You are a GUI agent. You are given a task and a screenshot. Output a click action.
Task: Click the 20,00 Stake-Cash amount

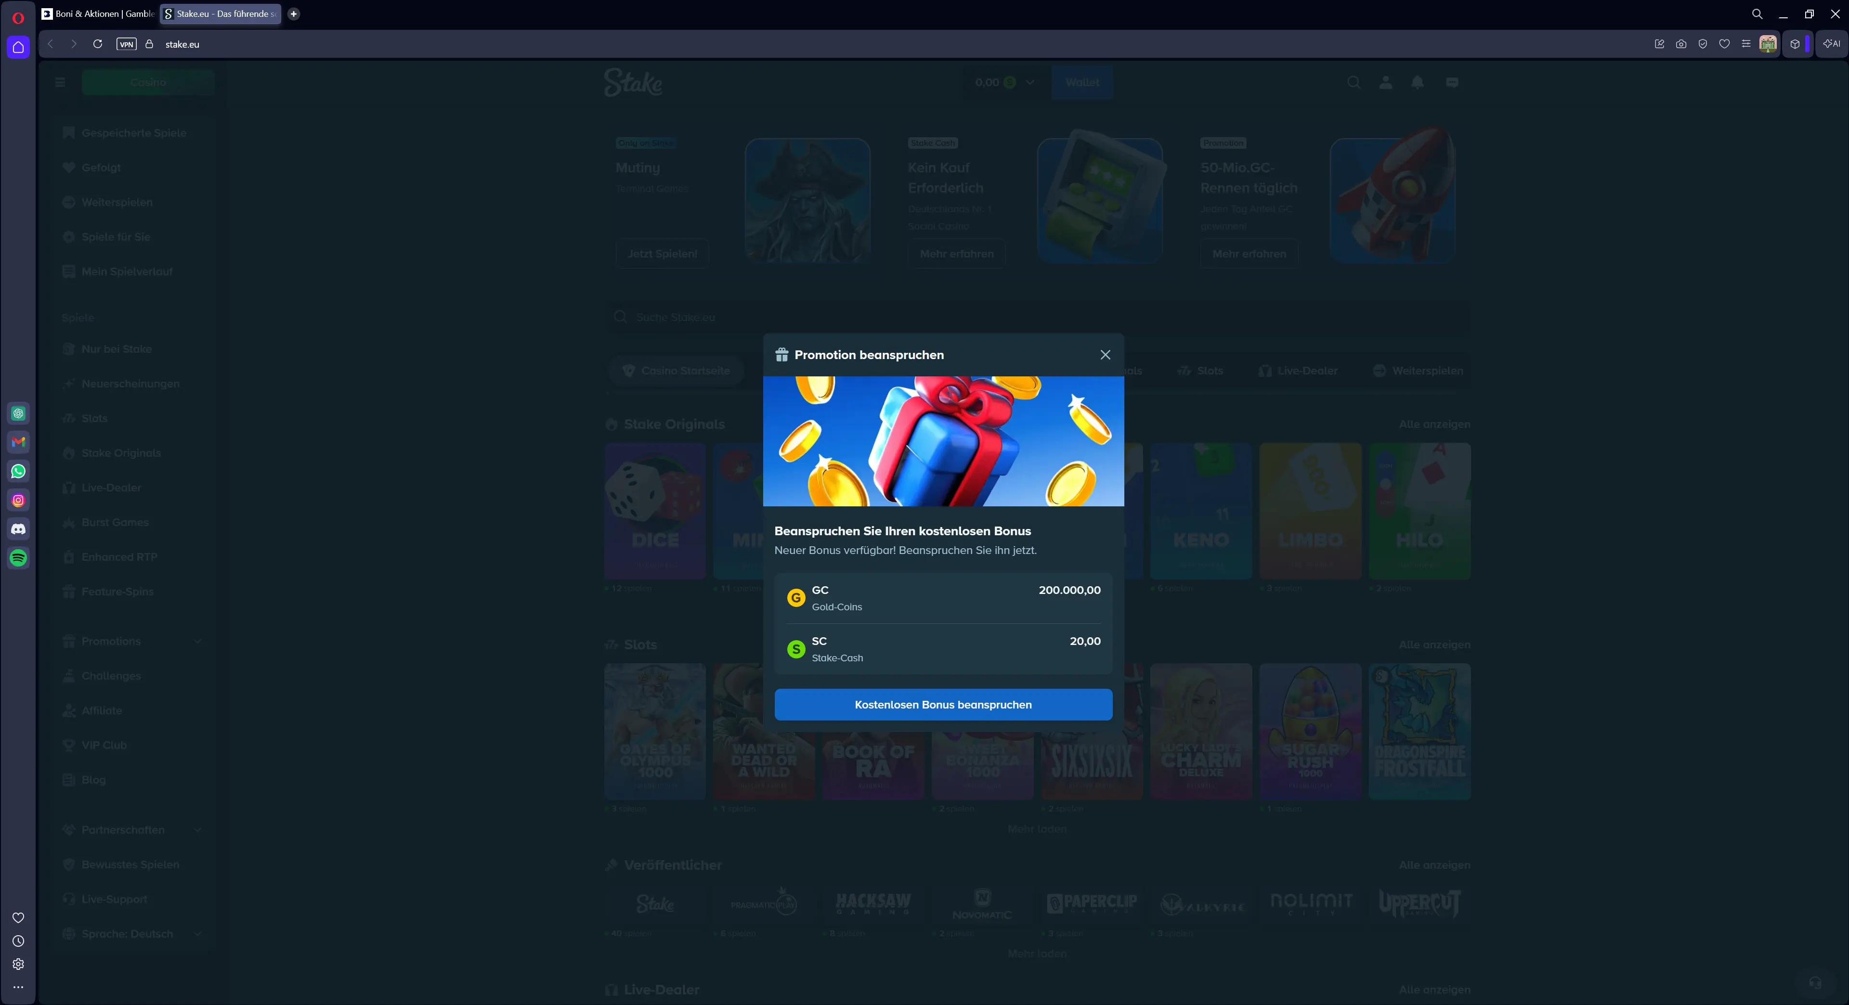[x=1084, y=641]
